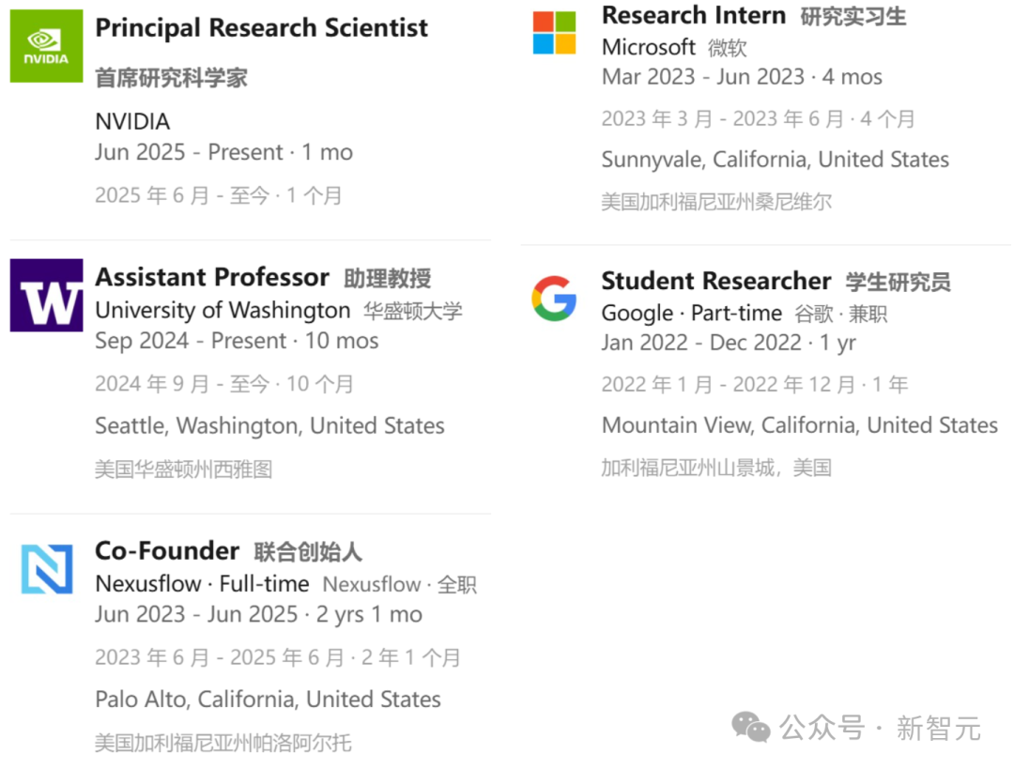Click the NVIDIA company name text
Image resolution: width=1014 pixels, height=769 pixels.
point(132,121)
